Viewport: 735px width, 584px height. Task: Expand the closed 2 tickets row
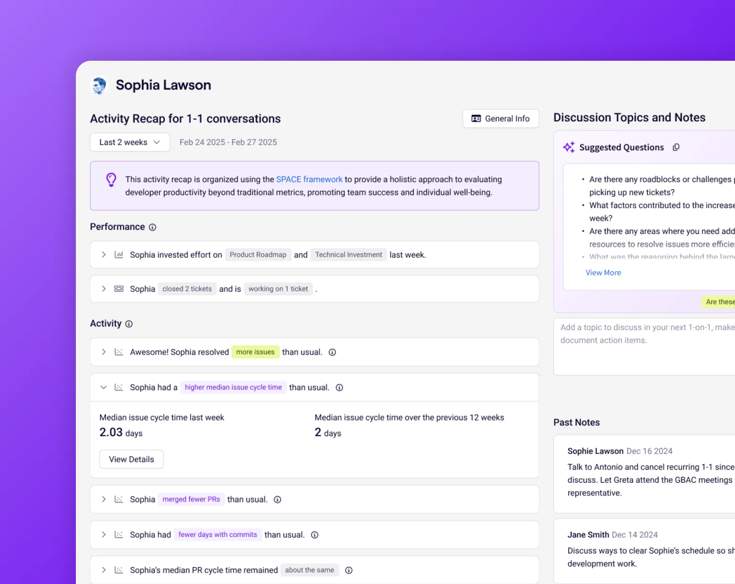pyautogui.click(x=104, y=289)
